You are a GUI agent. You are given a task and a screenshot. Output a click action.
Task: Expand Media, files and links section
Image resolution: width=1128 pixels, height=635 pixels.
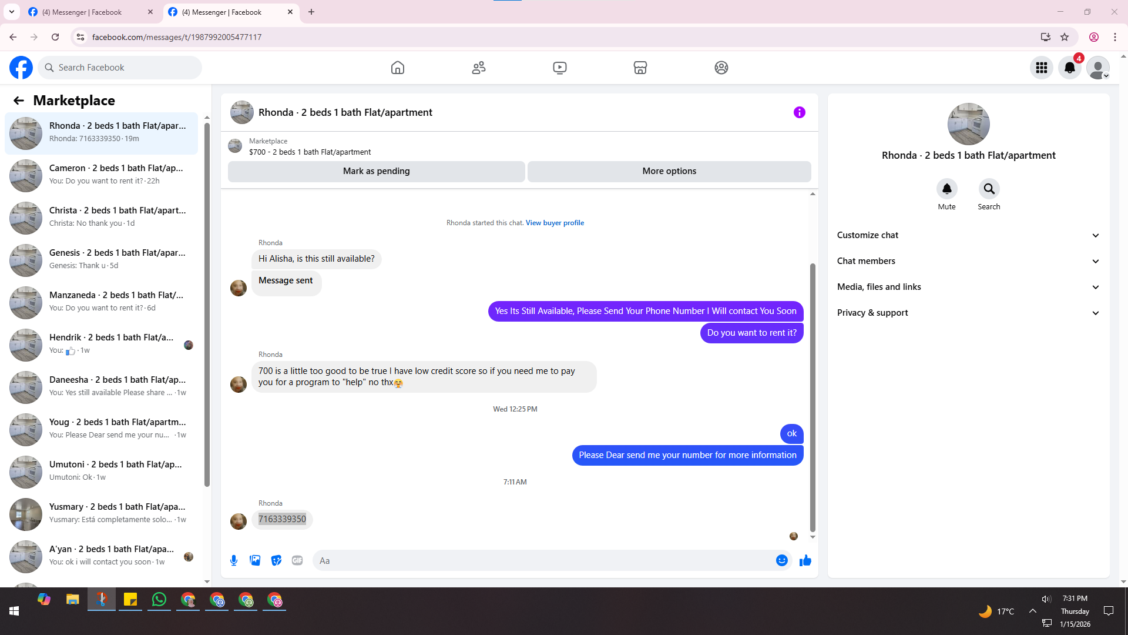pos(968,287)
